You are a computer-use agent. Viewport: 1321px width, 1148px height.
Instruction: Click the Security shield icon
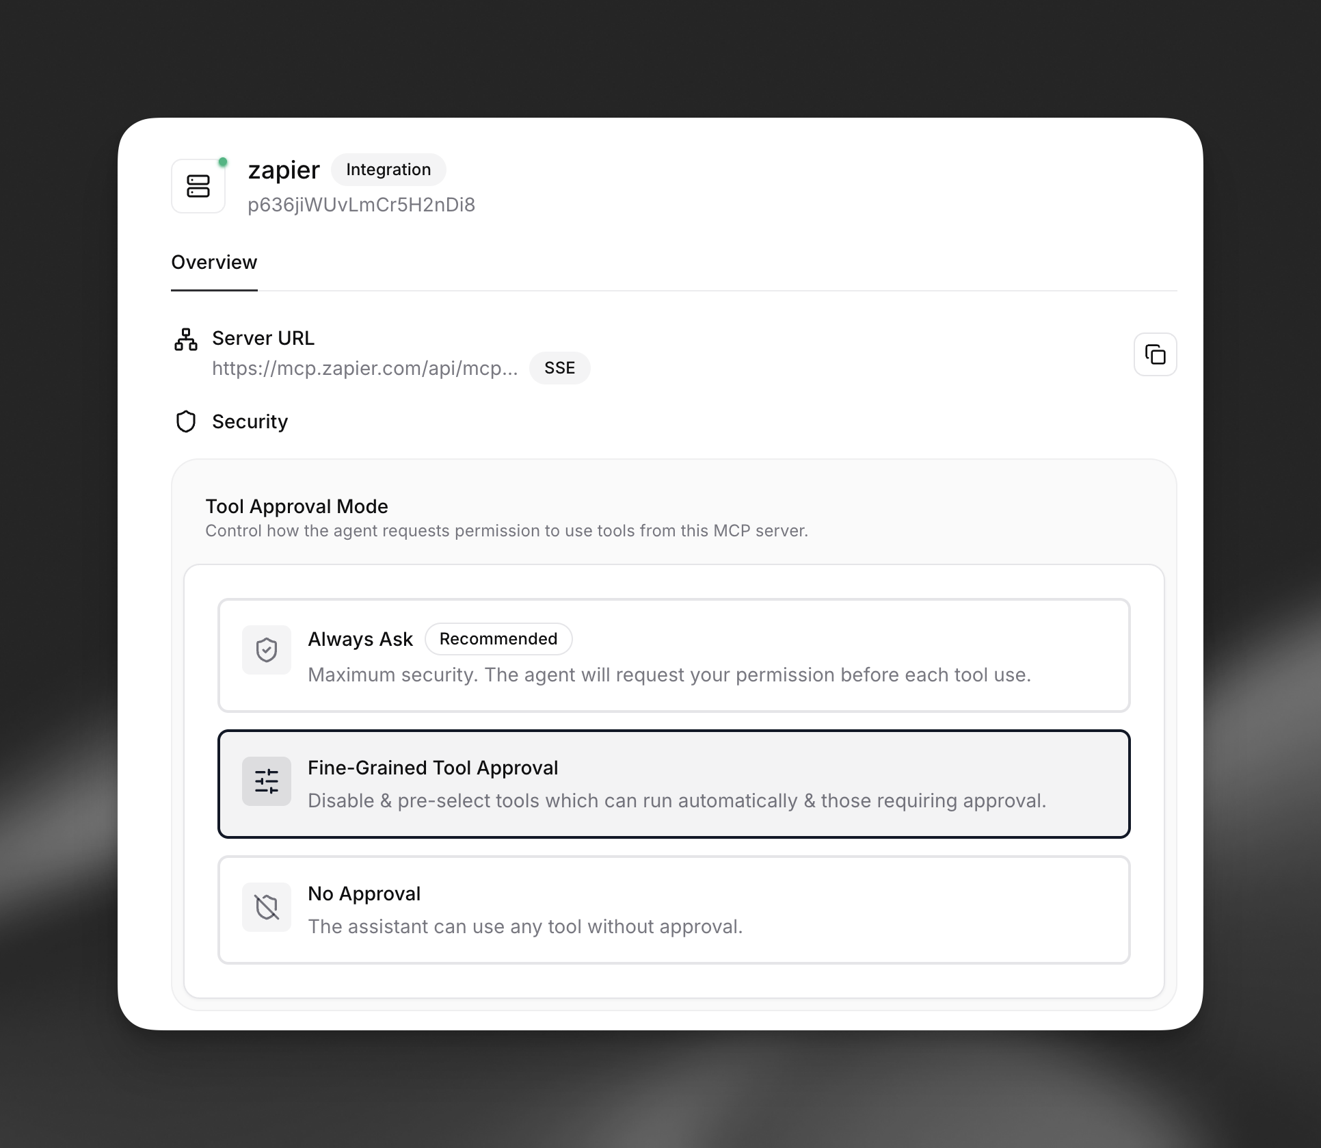(185, 421)
